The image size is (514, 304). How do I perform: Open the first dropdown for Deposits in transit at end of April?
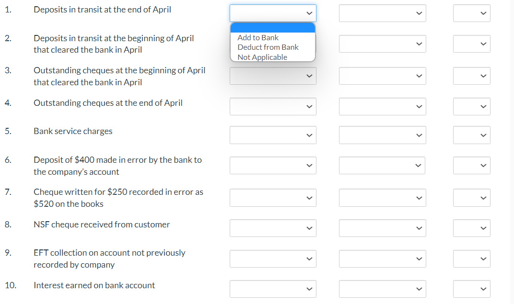[273, 13]
